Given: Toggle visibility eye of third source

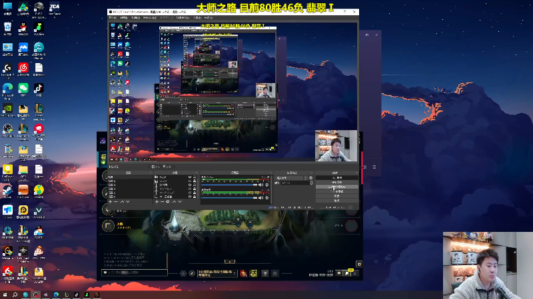Looking at the screenshot, I should click(x=190, y=185).
